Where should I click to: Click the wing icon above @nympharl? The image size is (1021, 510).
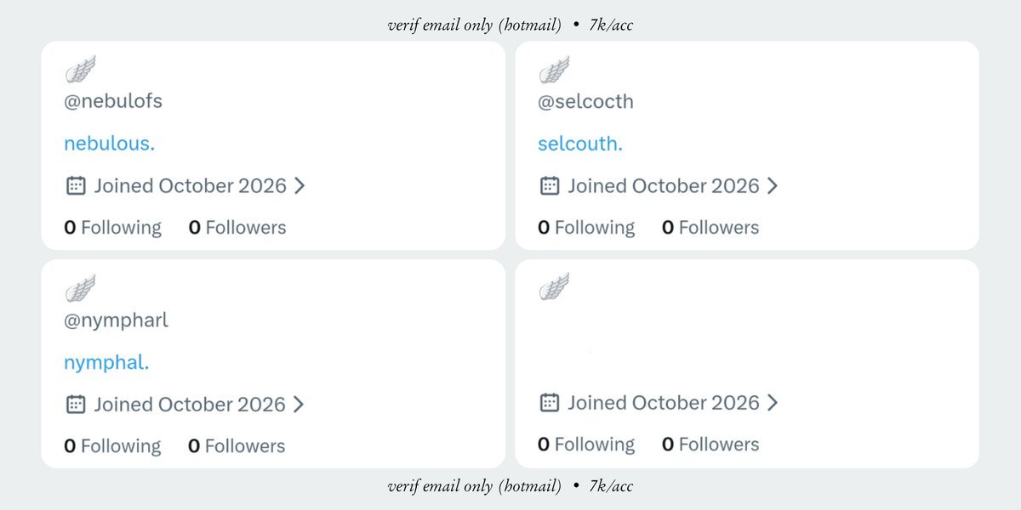(x=81, y=287)
